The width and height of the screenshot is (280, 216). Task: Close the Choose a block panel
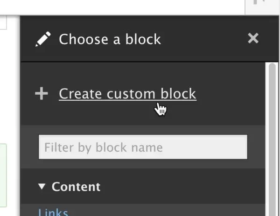point(253,38)
